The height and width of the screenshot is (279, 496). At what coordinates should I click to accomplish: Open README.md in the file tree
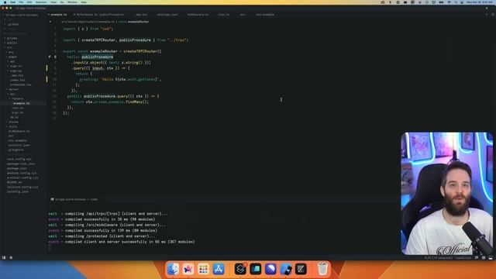point(15,183)
